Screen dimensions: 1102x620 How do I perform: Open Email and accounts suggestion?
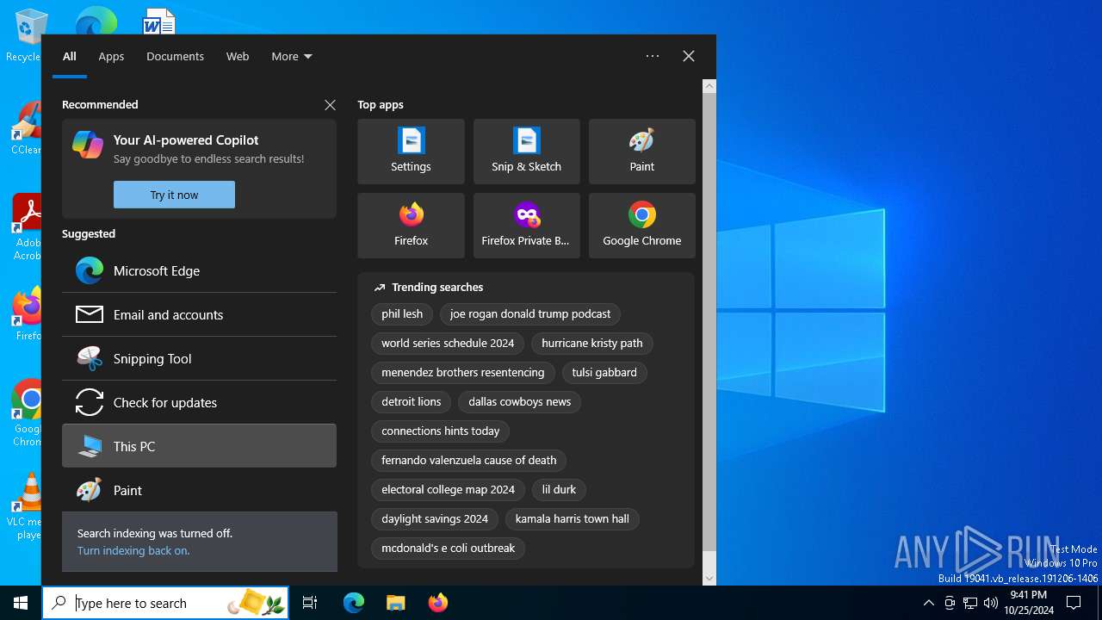coord(199,314)
